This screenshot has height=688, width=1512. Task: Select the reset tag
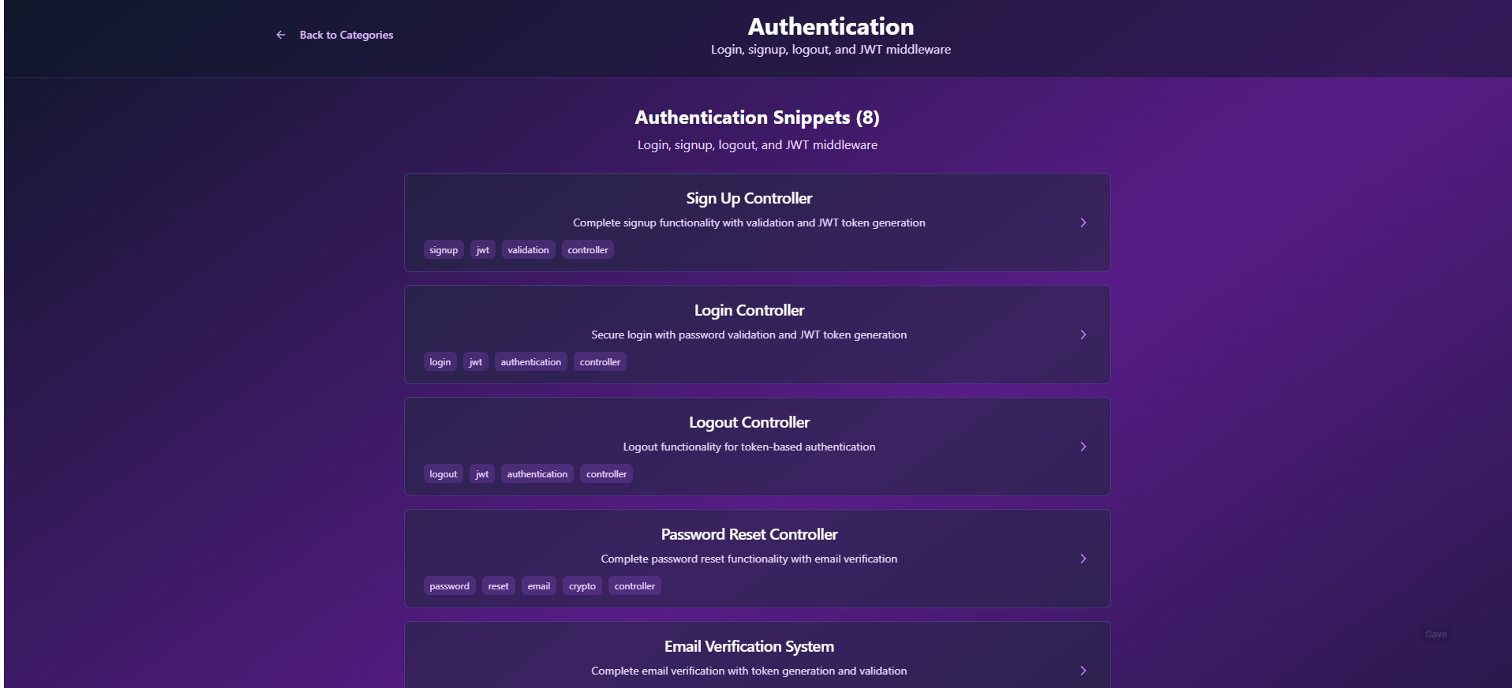[499, 586]
